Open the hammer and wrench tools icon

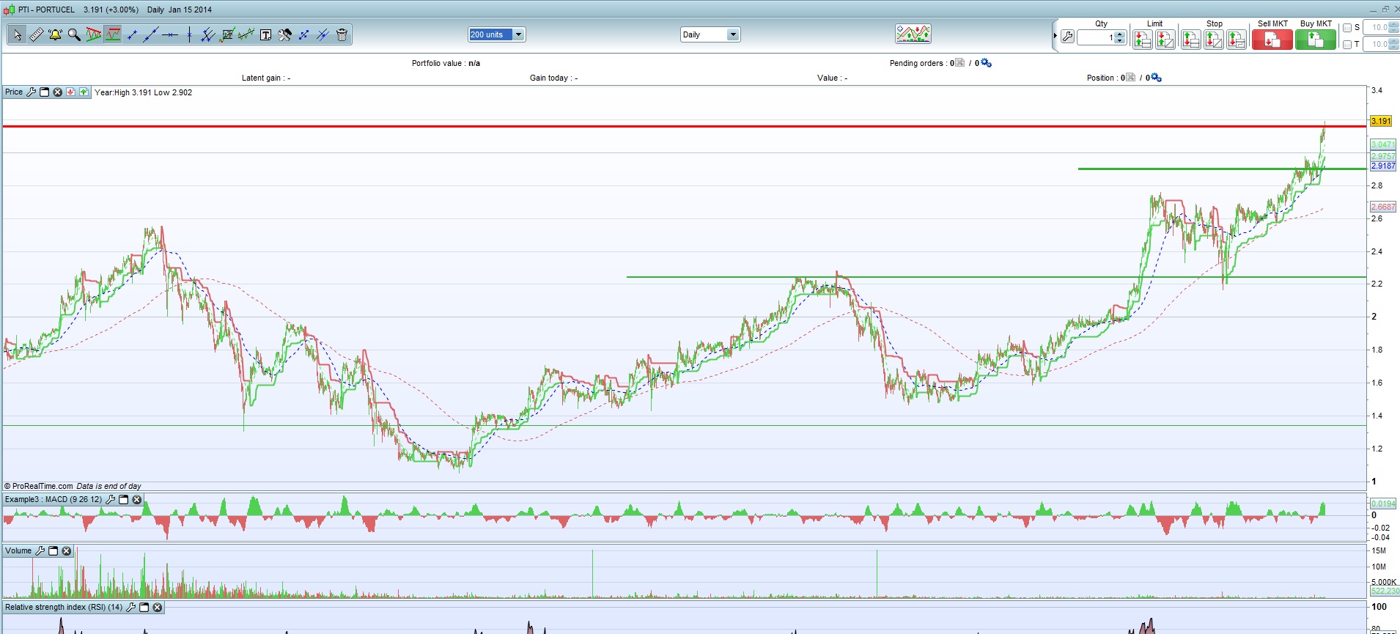pyautogui.click(x=284, y=34)
